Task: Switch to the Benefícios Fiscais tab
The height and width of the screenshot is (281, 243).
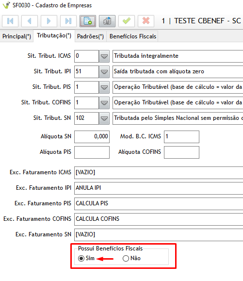Action: (133, 36)
